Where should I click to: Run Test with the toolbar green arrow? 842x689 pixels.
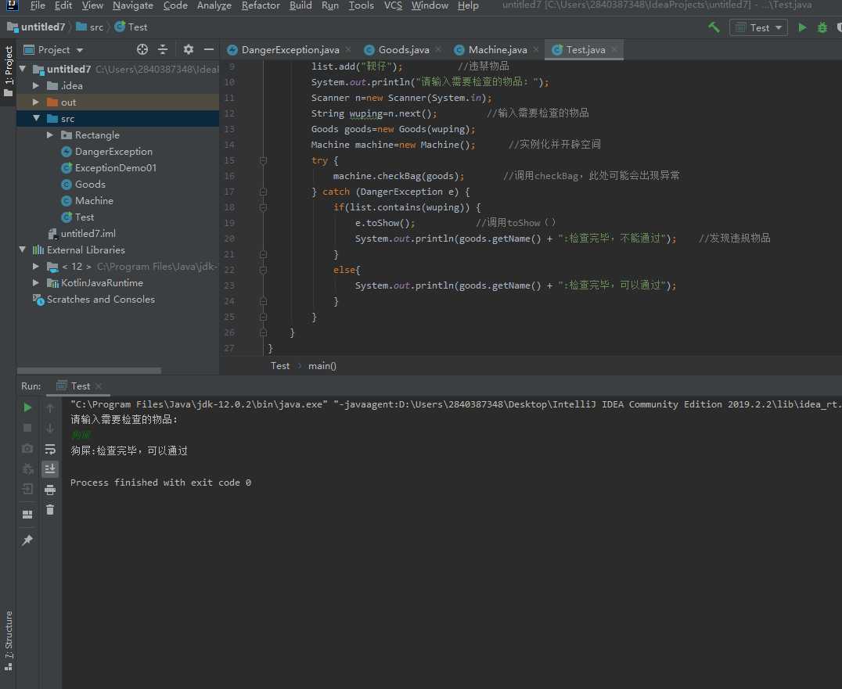[802, 27]
